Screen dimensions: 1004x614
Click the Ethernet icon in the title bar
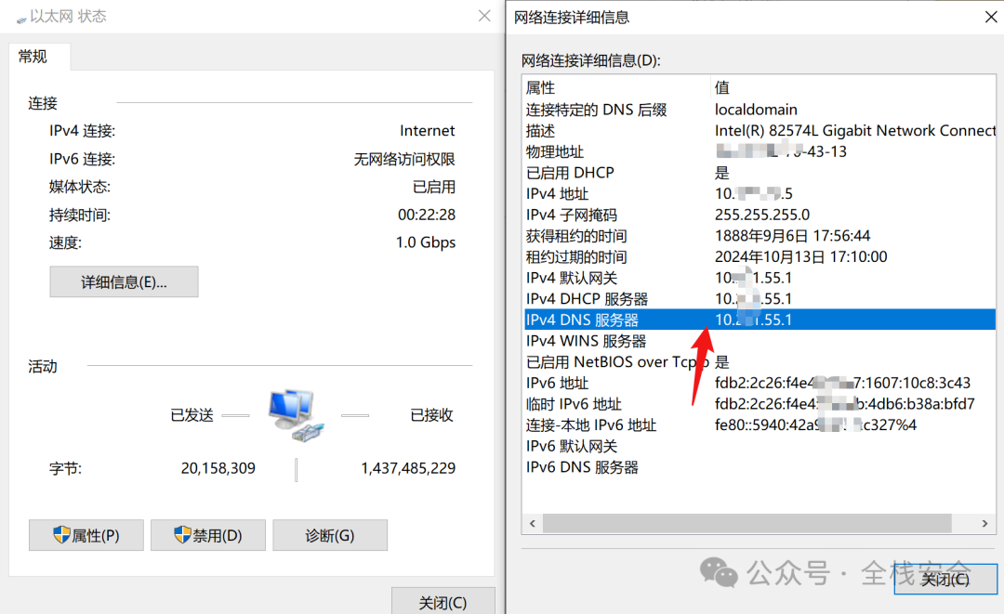[x=21, y=19]
